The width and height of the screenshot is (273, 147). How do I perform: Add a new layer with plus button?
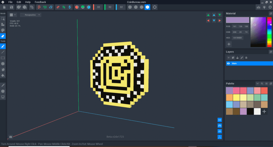tap(228, 57)
